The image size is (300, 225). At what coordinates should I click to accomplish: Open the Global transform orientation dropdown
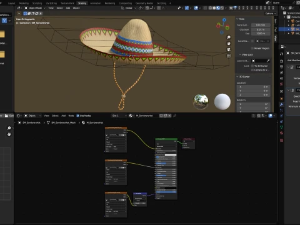tap(129, 8)
